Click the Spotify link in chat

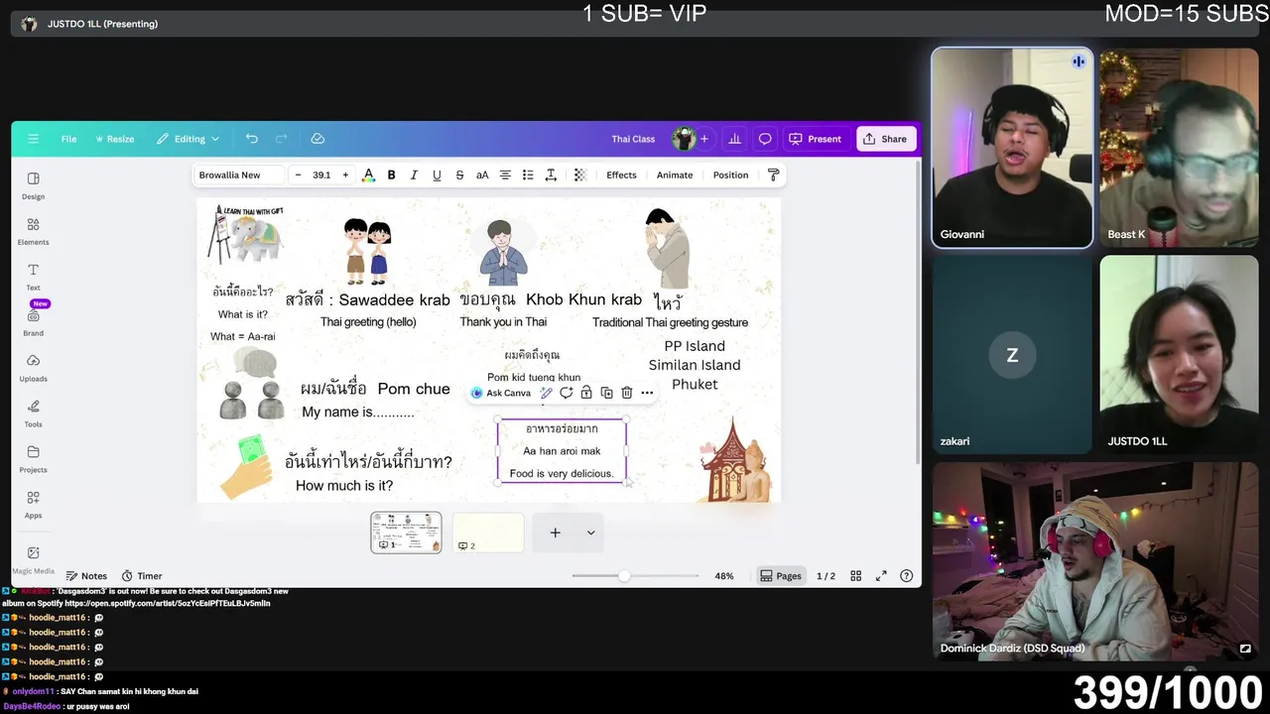click(168, 603)
